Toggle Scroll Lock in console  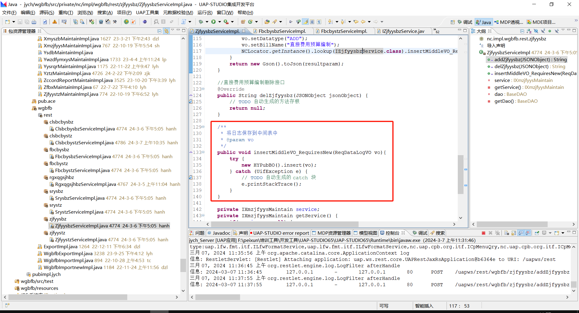point(514,233)
